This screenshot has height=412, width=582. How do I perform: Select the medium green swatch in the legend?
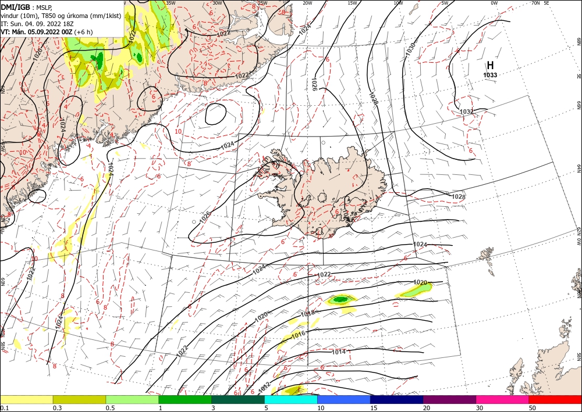(185, 399)
